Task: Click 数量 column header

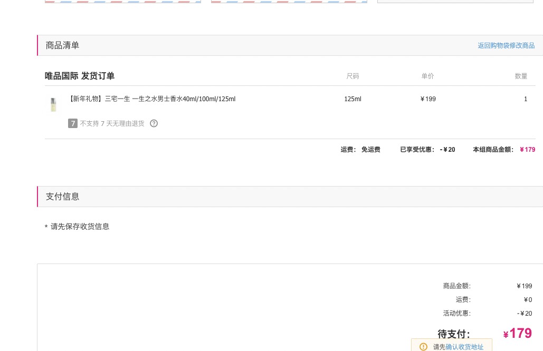Action: 521,76
